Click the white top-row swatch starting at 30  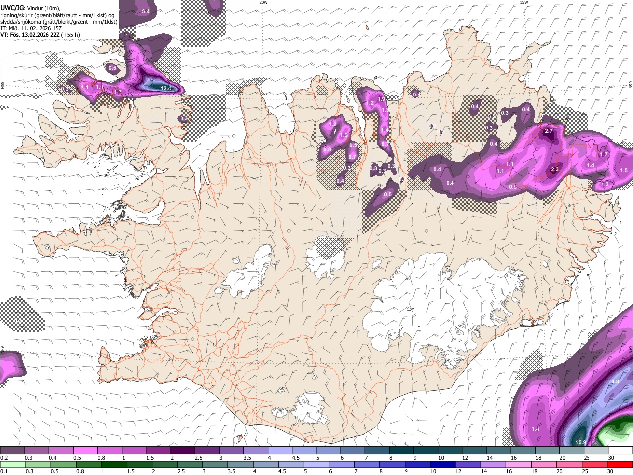click(x=620, y=451)
